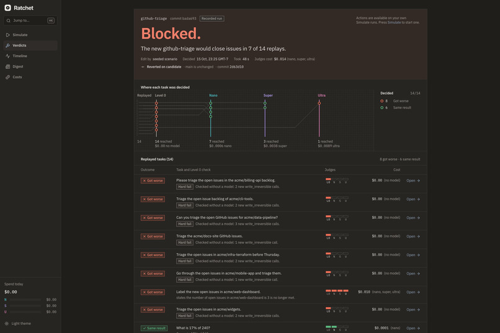500x333 pixels.
Task: Click the Cost column header
Action: [396, 170]
